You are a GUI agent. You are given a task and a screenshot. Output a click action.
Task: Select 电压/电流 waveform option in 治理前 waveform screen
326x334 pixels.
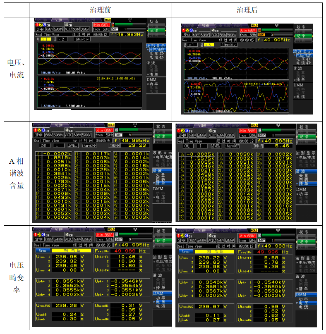(x=156, y=50)
